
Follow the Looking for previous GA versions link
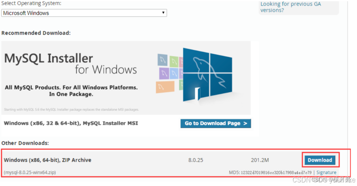[x=291, y=7]
